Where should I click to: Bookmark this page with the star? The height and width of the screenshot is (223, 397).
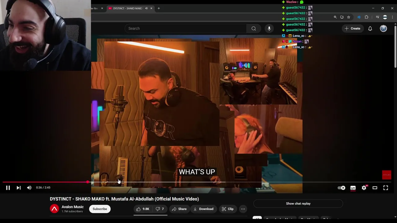(349, 17)
